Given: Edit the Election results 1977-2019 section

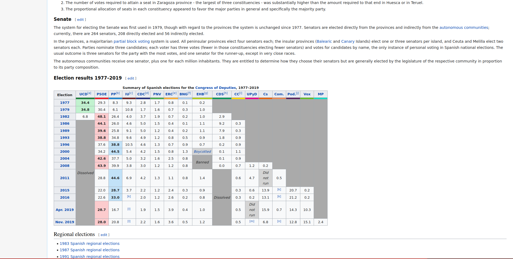Looking at the screenshot, I should (x=131, y=79).
